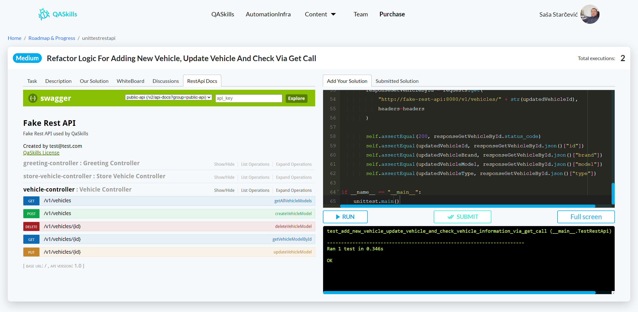Go to Home breadcrumb link

click(15, 38)
